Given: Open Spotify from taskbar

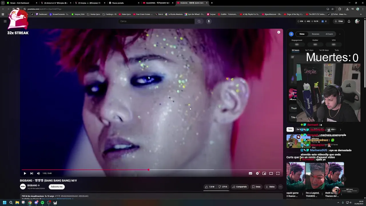Looking at the screenshot, I should [x=42, y=203].
